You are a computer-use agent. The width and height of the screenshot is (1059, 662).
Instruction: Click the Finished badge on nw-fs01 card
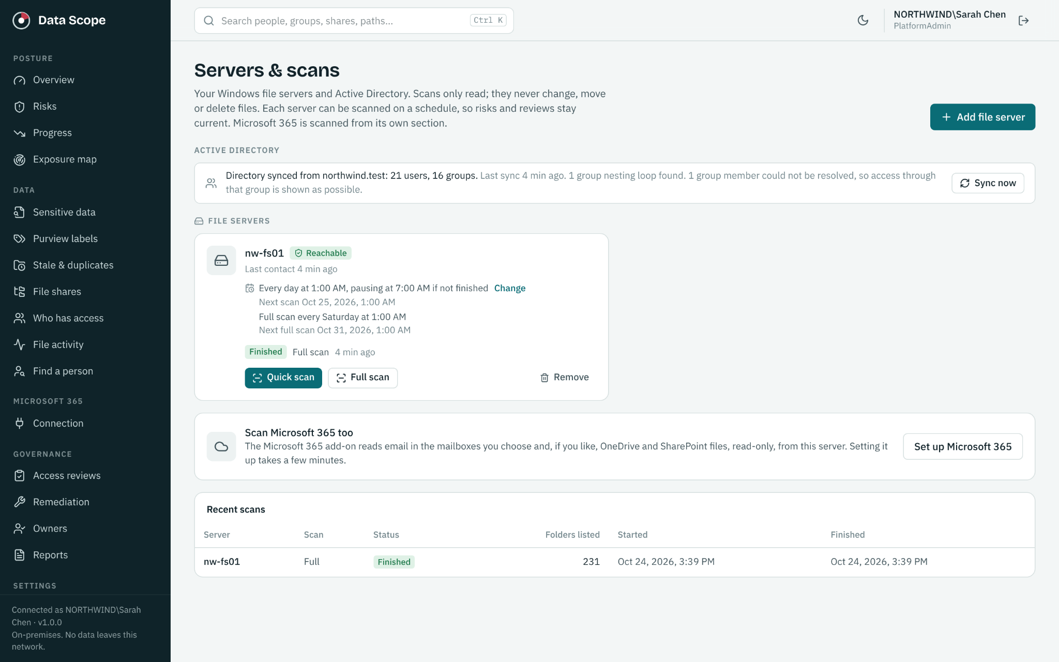tap(266, 352)
